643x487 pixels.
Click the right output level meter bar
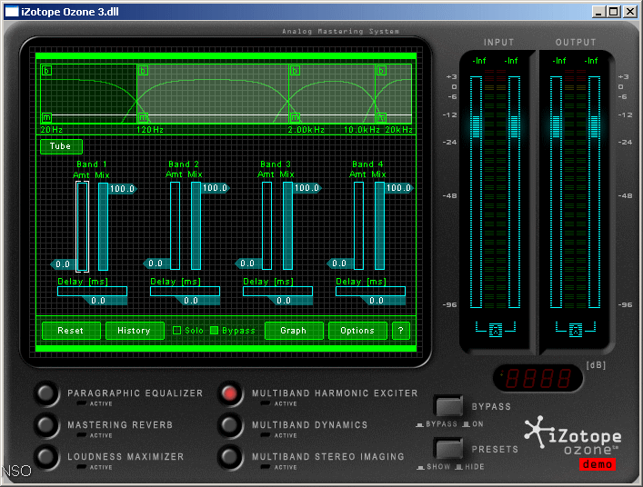pyautogui.click(x=594, y=192)
